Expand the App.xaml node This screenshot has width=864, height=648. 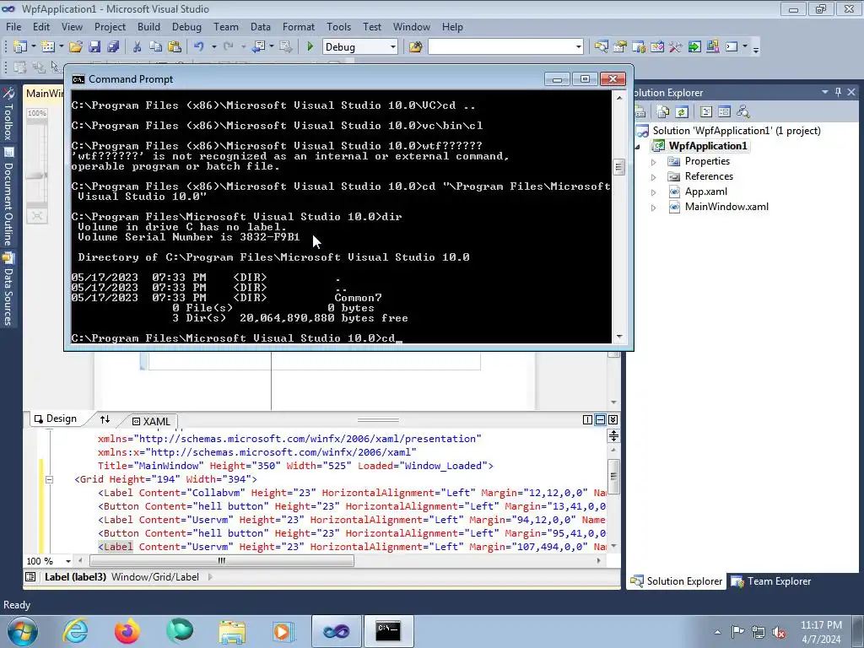pyautogui.click(x=654, y=192)
